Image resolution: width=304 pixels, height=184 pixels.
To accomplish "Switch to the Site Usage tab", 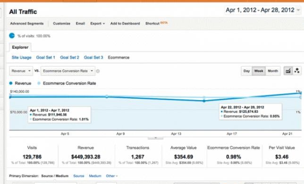I will 22,58.
